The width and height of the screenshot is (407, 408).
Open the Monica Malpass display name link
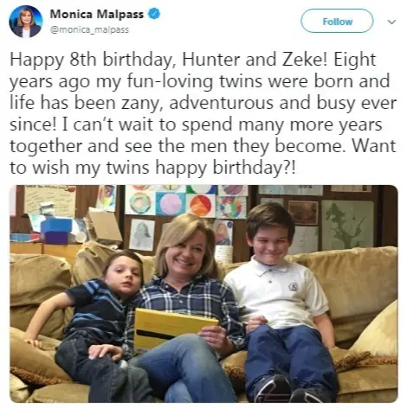97,14
